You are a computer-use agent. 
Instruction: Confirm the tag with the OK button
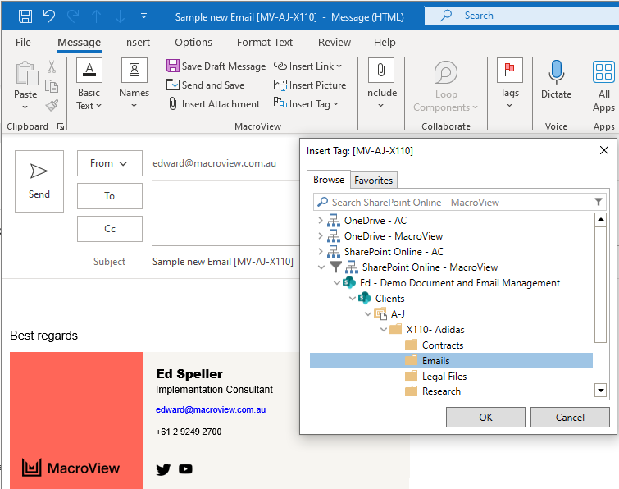[485, 417]
